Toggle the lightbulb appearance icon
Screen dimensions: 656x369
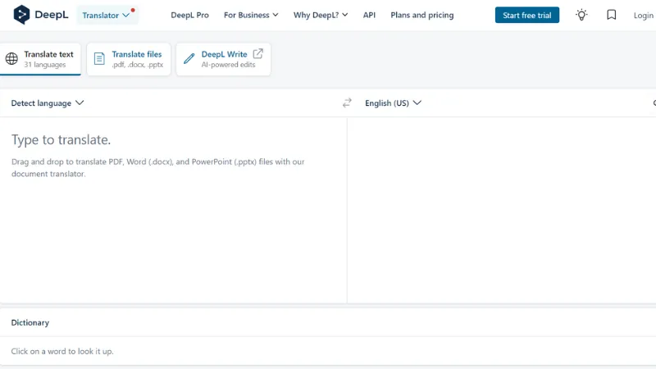click(581, 15)
